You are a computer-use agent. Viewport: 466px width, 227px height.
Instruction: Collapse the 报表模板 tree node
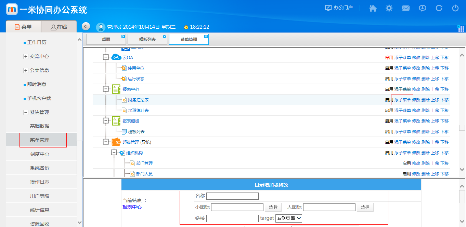pos(106,121)
